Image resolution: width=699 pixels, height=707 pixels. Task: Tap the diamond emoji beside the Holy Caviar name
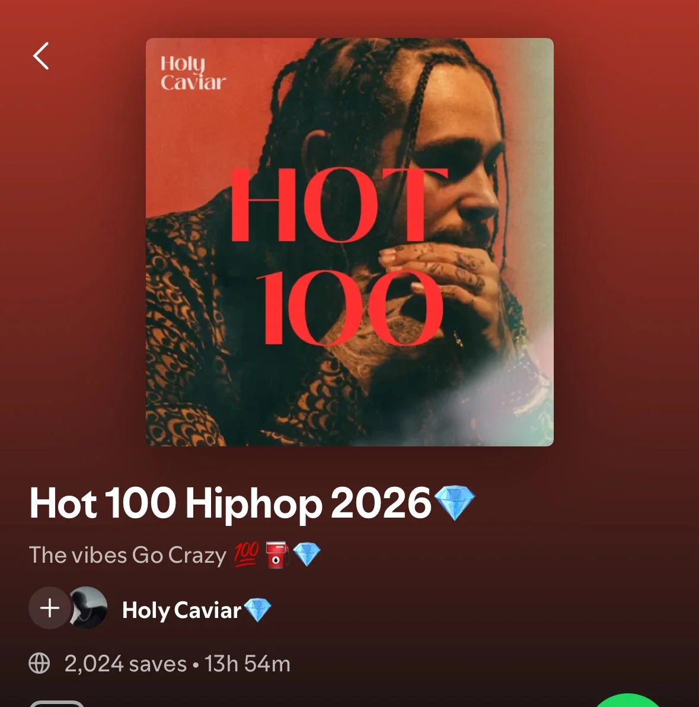(x=257, y=610)
